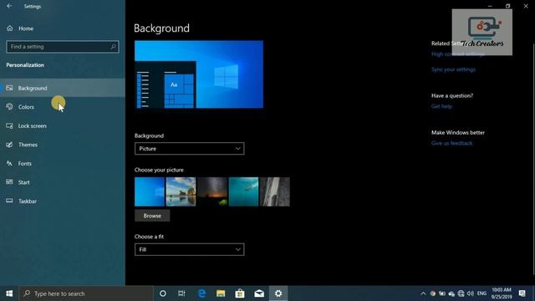The width and height of the screenshot is (535, 301).
Task: Open the Get help link
Action: 441,106
